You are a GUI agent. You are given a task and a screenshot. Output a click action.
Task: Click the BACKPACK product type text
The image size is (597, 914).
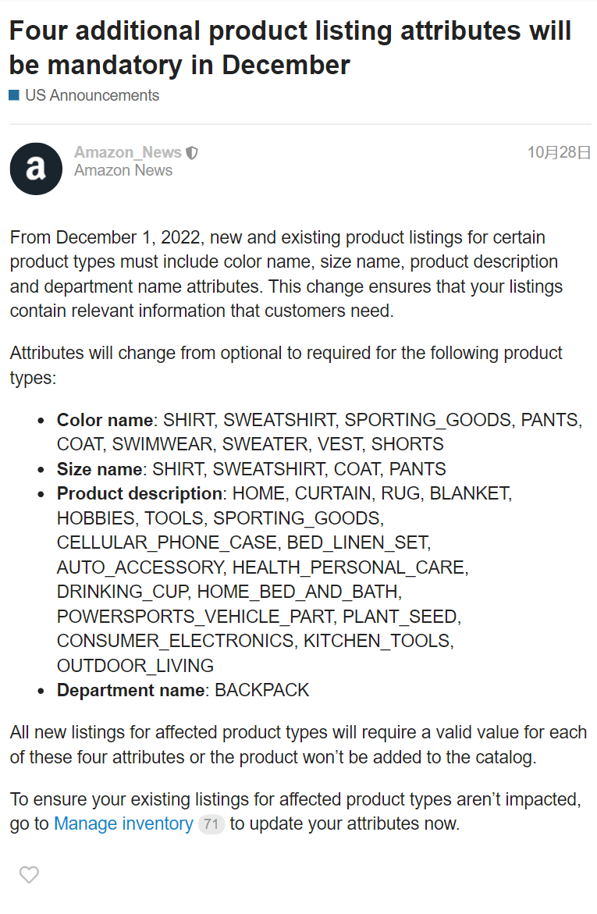pos(261,690)
